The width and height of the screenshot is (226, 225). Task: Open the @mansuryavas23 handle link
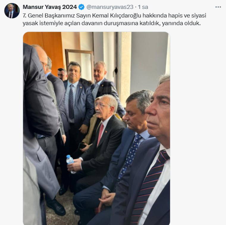pos(110,7)
